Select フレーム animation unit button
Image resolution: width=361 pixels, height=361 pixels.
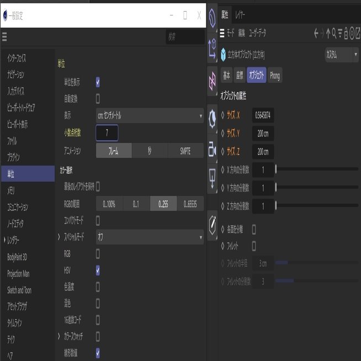coord(114,151)
